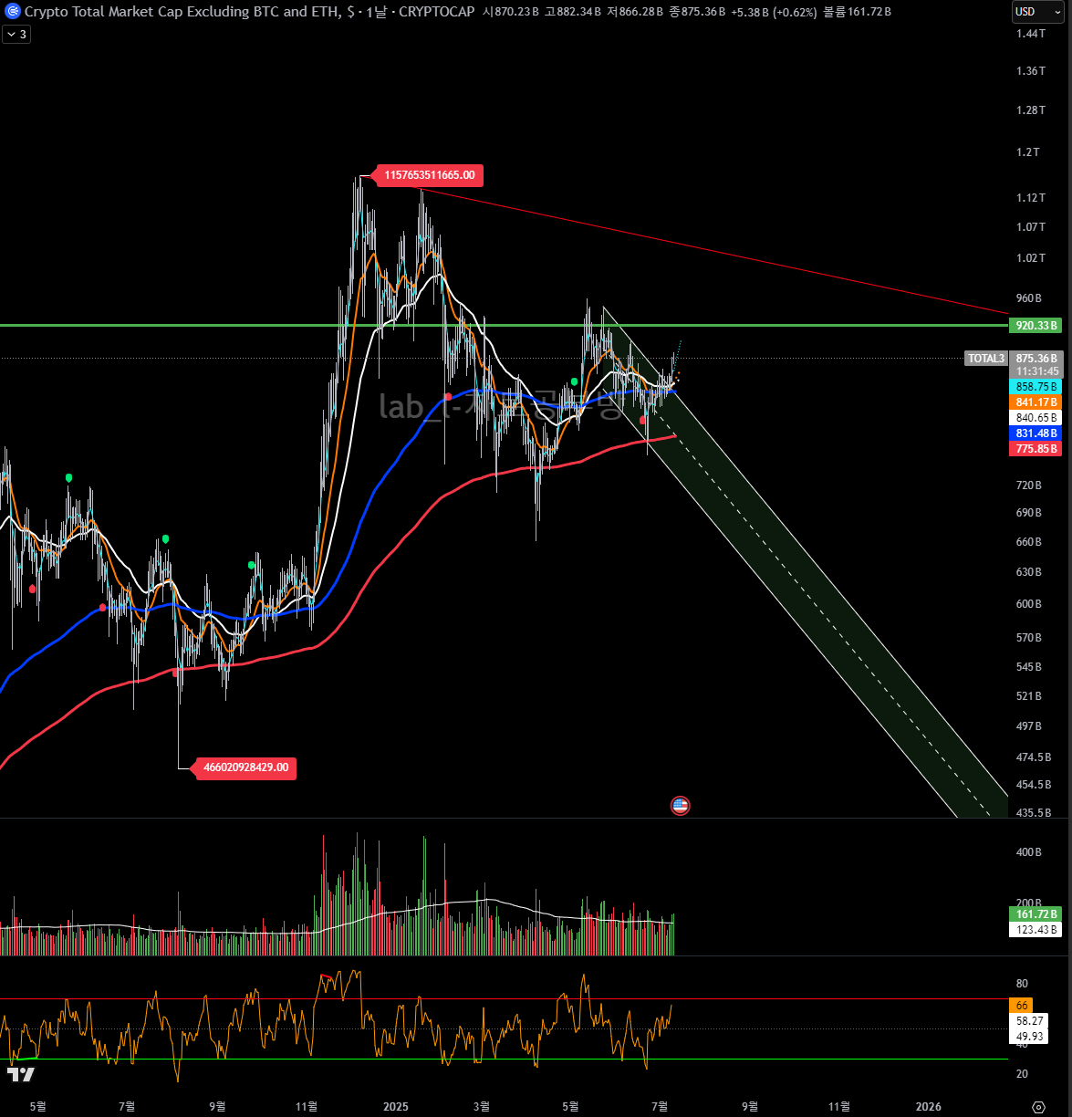Open the chart settings gear icon
Viewport: 1072px width, 1117px height.
1038,1107
